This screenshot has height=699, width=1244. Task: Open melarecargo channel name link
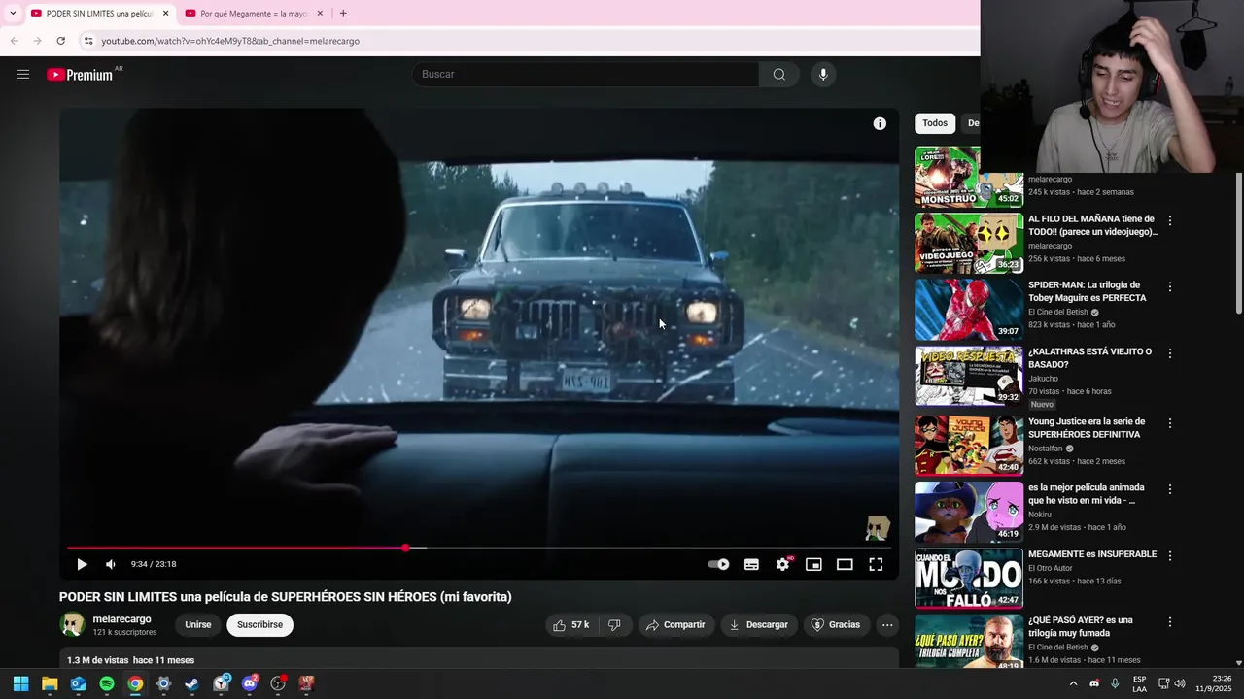point(121,619)
